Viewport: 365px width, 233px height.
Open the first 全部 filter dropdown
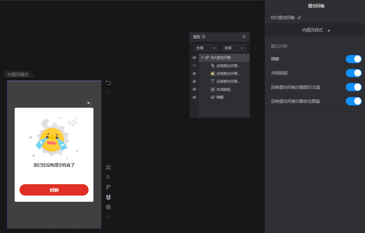tap(205, 48)
